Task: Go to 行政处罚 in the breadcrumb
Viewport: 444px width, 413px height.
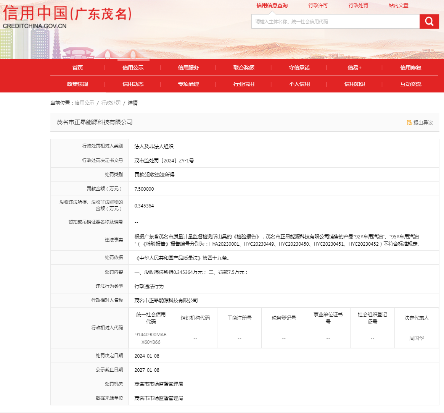Action: 111,103
